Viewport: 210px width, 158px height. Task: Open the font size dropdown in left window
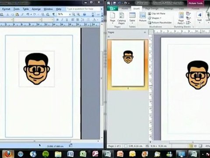click(x=52, y=20)
